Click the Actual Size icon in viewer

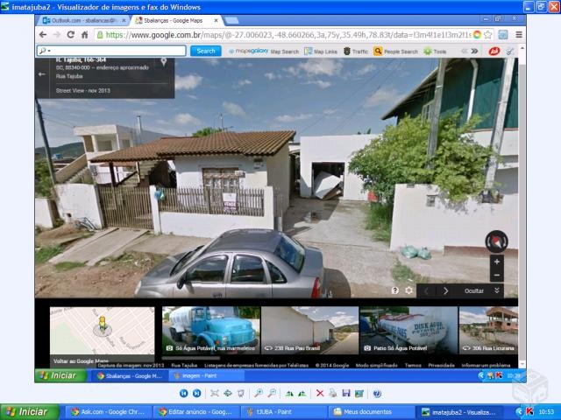pos(228,393)
